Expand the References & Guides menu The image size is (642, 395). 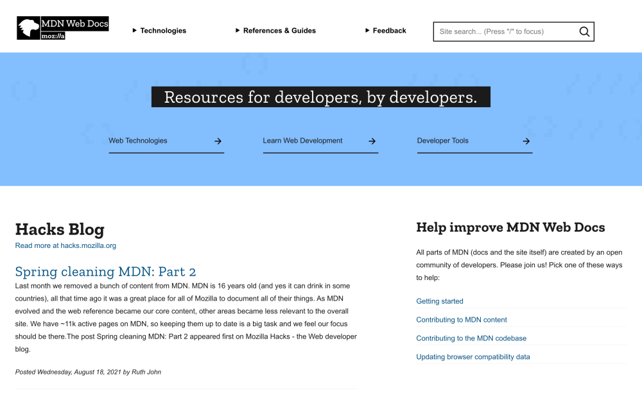pos(275,31)
